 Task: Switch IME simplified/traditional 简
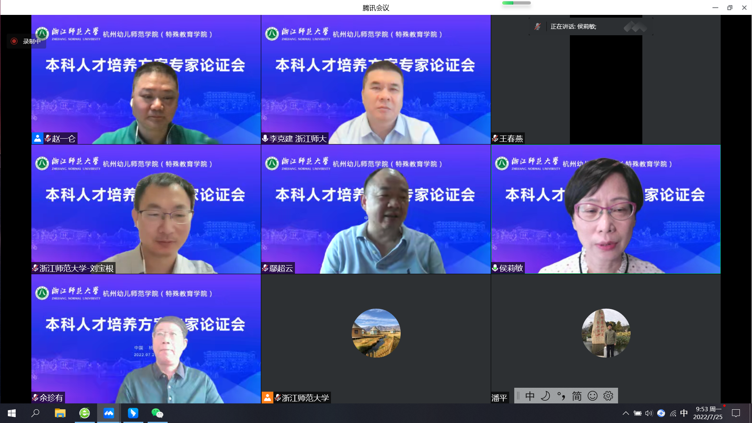pyautogui.click(x=577, y=396)
